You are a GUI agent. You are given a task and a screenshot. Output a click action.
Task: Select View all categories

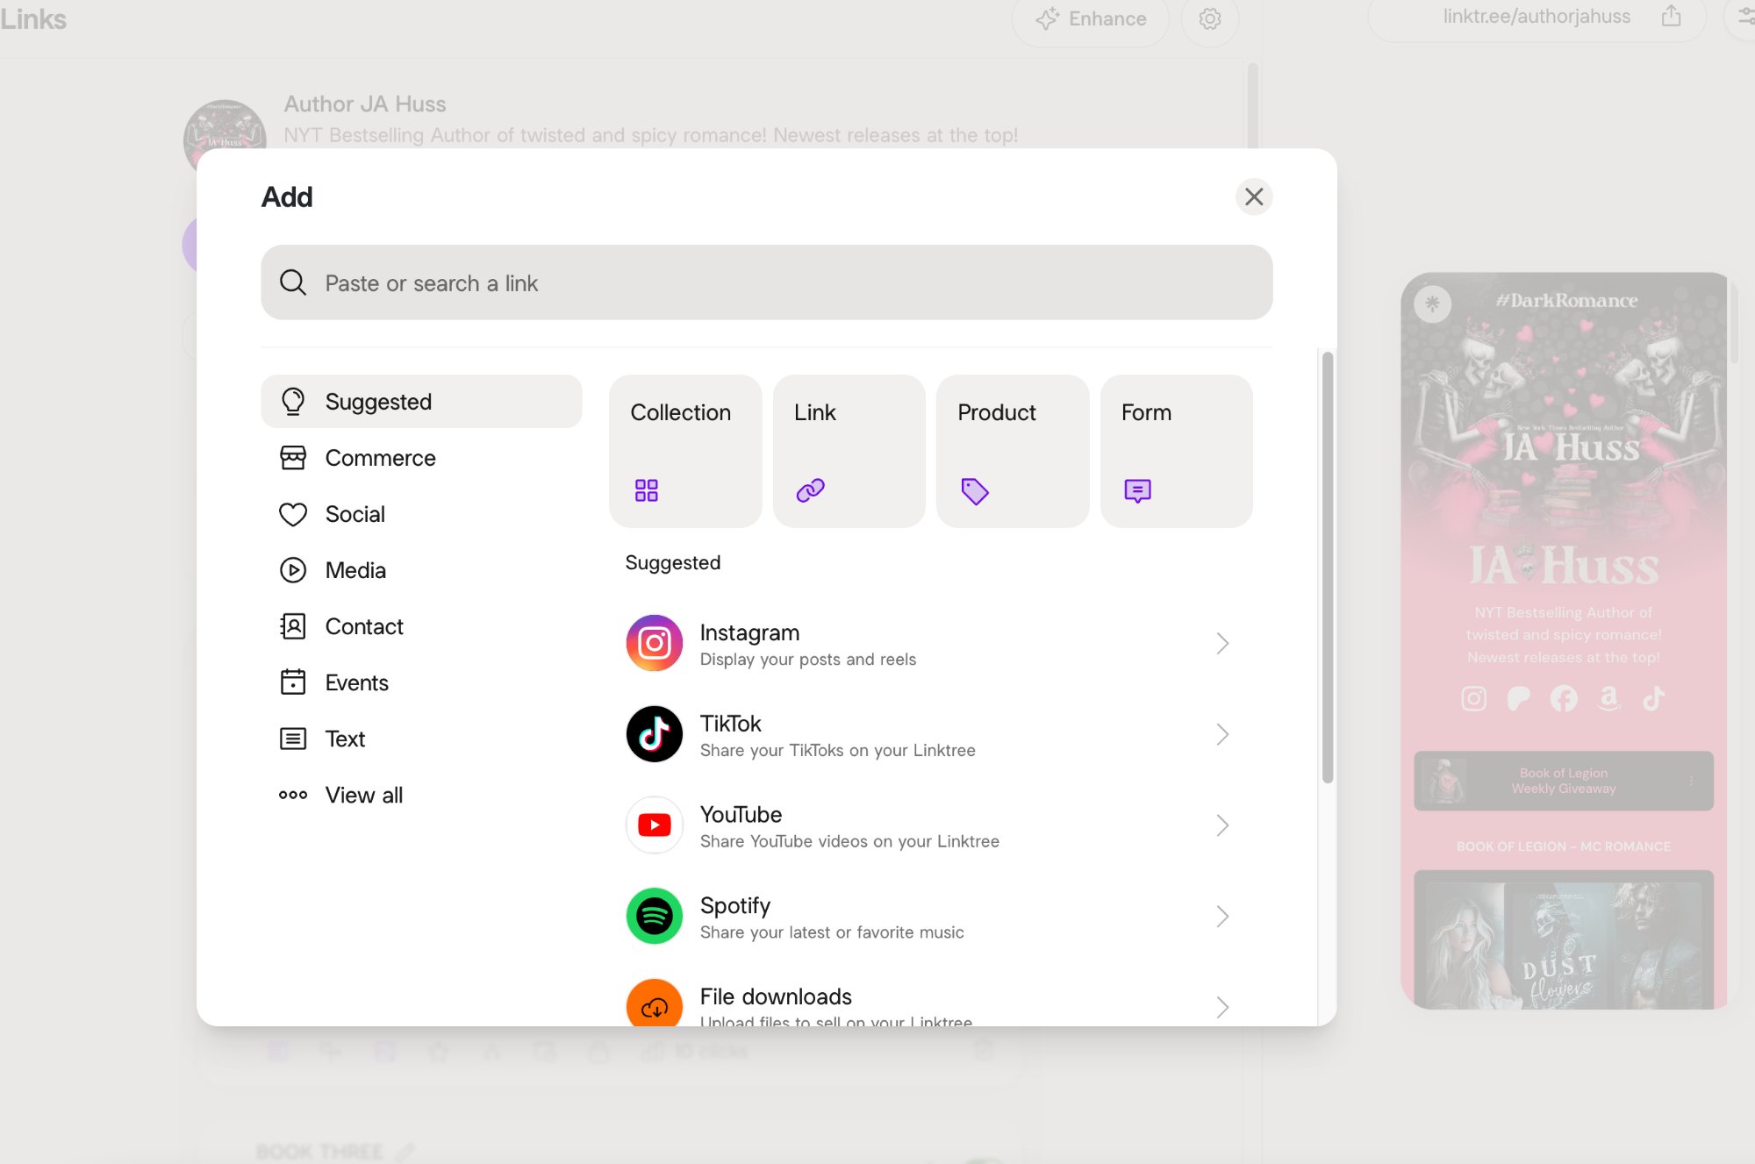tap(363, 795)
